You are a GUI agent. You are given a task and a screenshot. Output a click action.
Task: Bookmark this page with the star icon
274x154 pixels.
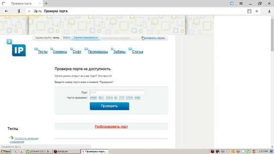[x=257, y=11]
